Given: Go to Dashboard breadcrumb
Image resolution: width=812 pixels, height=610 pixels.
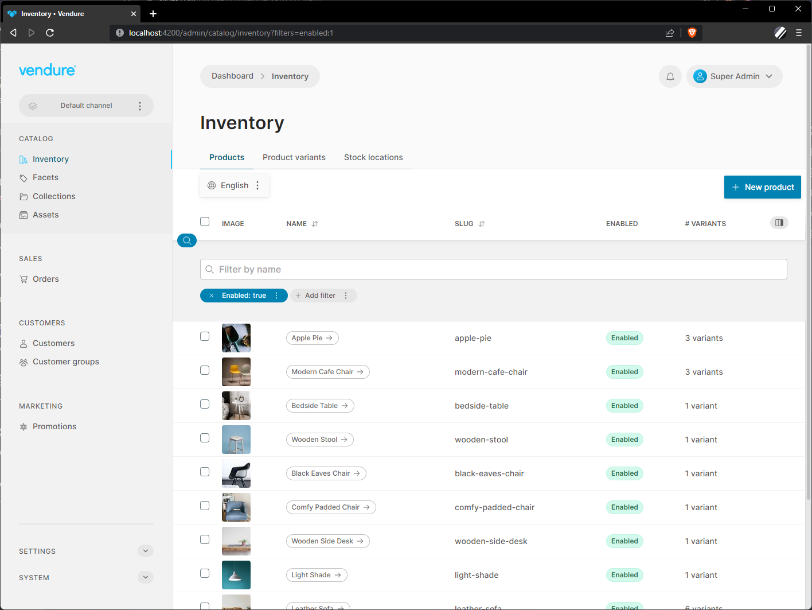Looking at the screenshot, I should point(232,76).
